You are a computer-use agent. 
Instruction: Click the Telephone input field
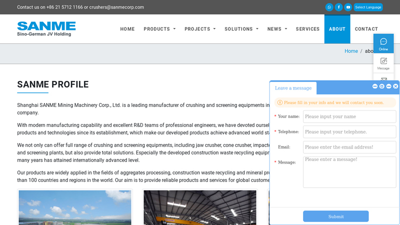pos(349,132)
